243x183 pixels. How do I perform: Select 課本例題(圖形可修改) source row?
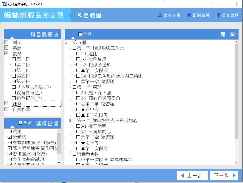click(34, 143)
